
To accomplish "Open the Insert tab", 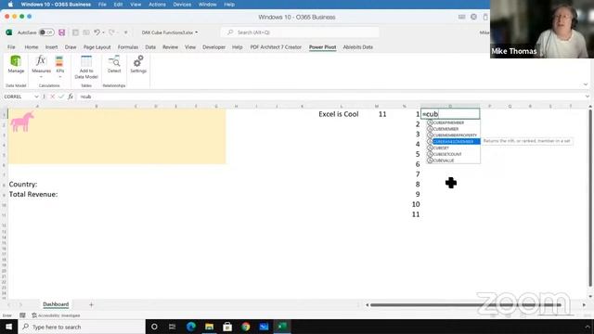I will pos(52,47).
